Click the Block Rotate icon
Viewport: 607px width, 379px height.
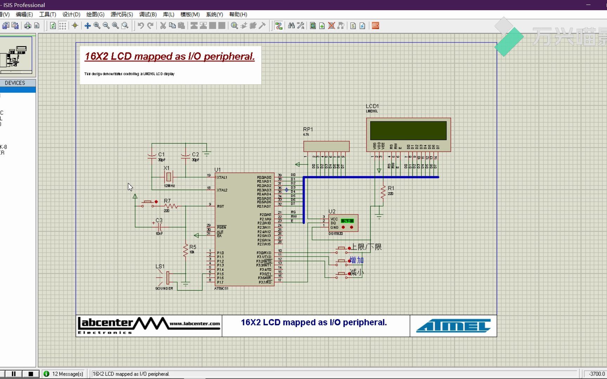pyautogui.click(x=213, y=26)
